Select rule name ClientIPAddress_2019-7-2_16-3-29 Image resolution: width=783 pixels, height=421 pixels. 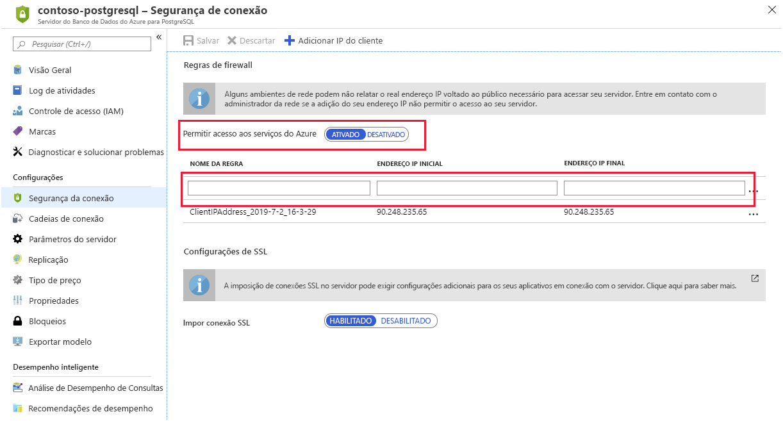[252, 211]
